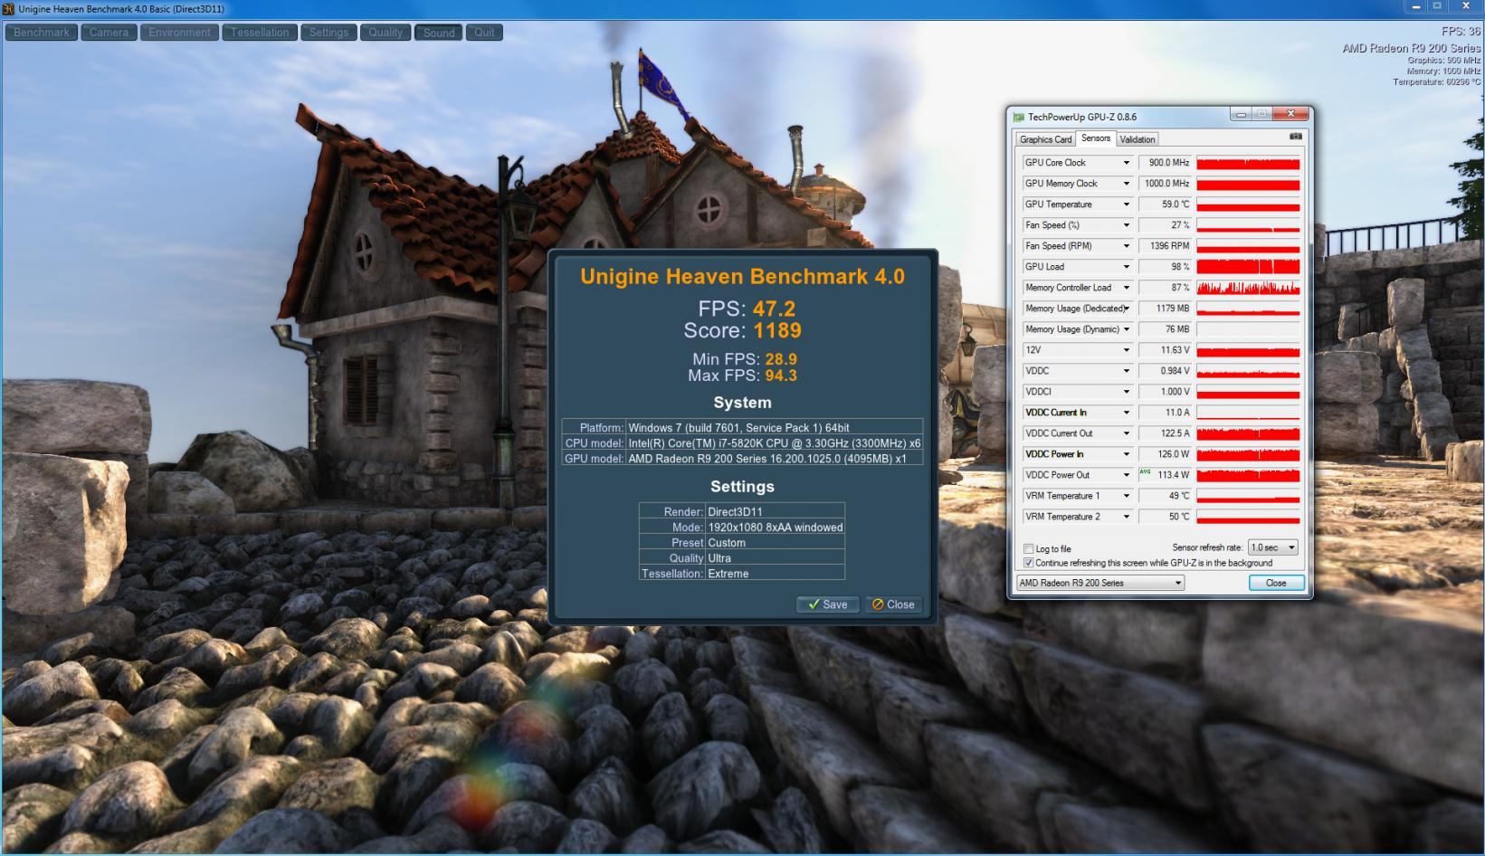Click the VDDC Current Out graph

[x=1248, y=433]
